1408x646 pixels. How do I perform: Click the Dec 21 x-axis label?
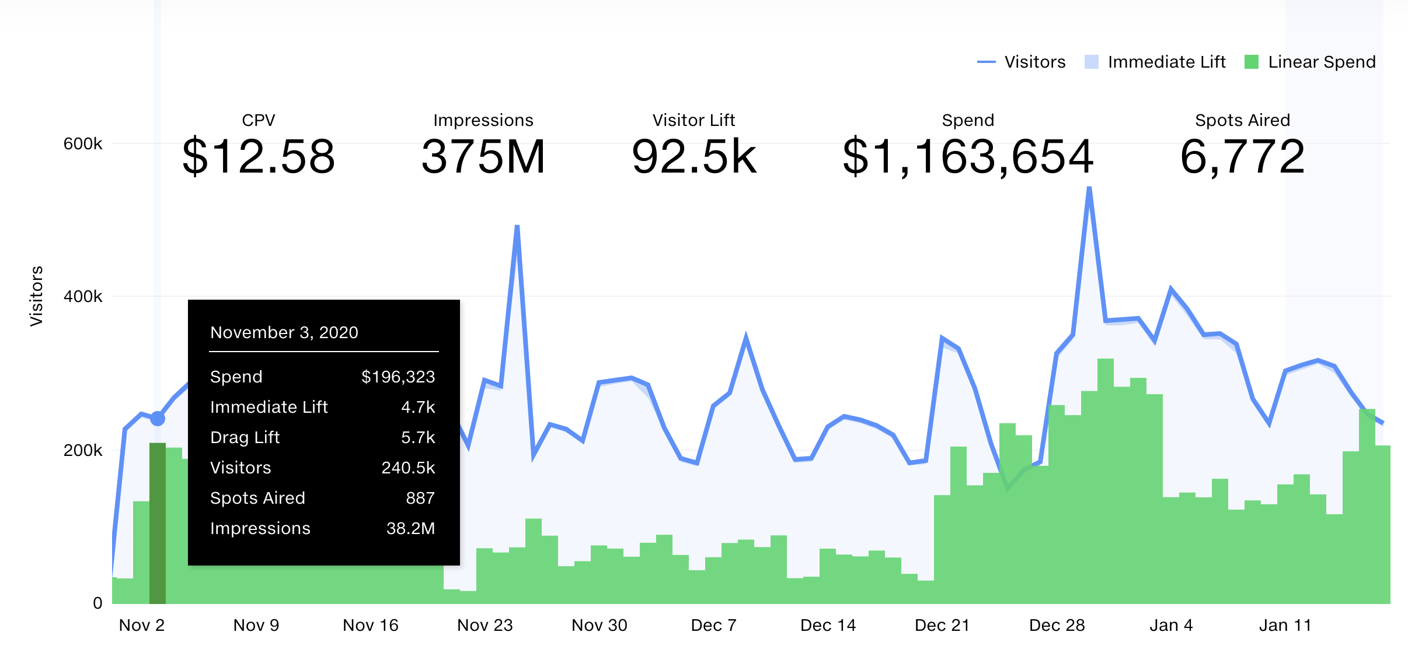click(942, 625)
